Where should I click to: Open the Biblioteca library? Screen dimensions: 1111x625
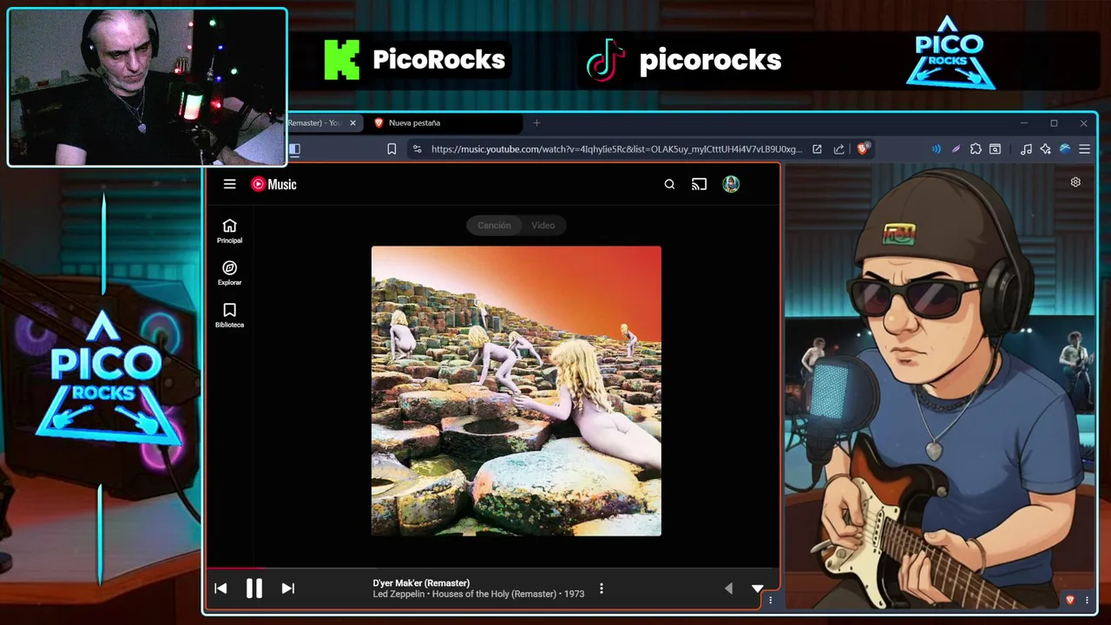pyautogui.click(x=229, y=315)
